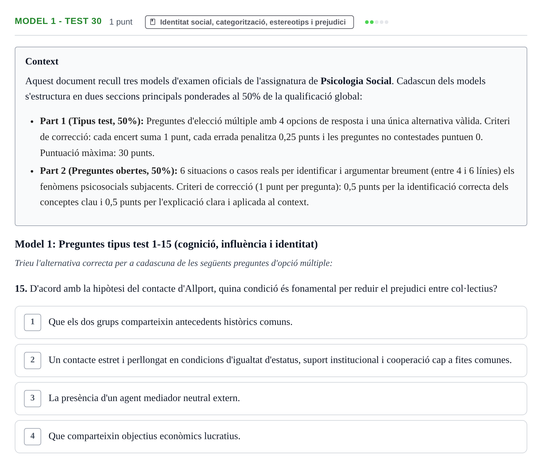
Task: Click number box 4 of fourth answer
Action: pyautogui.click(x=33, y=437)
